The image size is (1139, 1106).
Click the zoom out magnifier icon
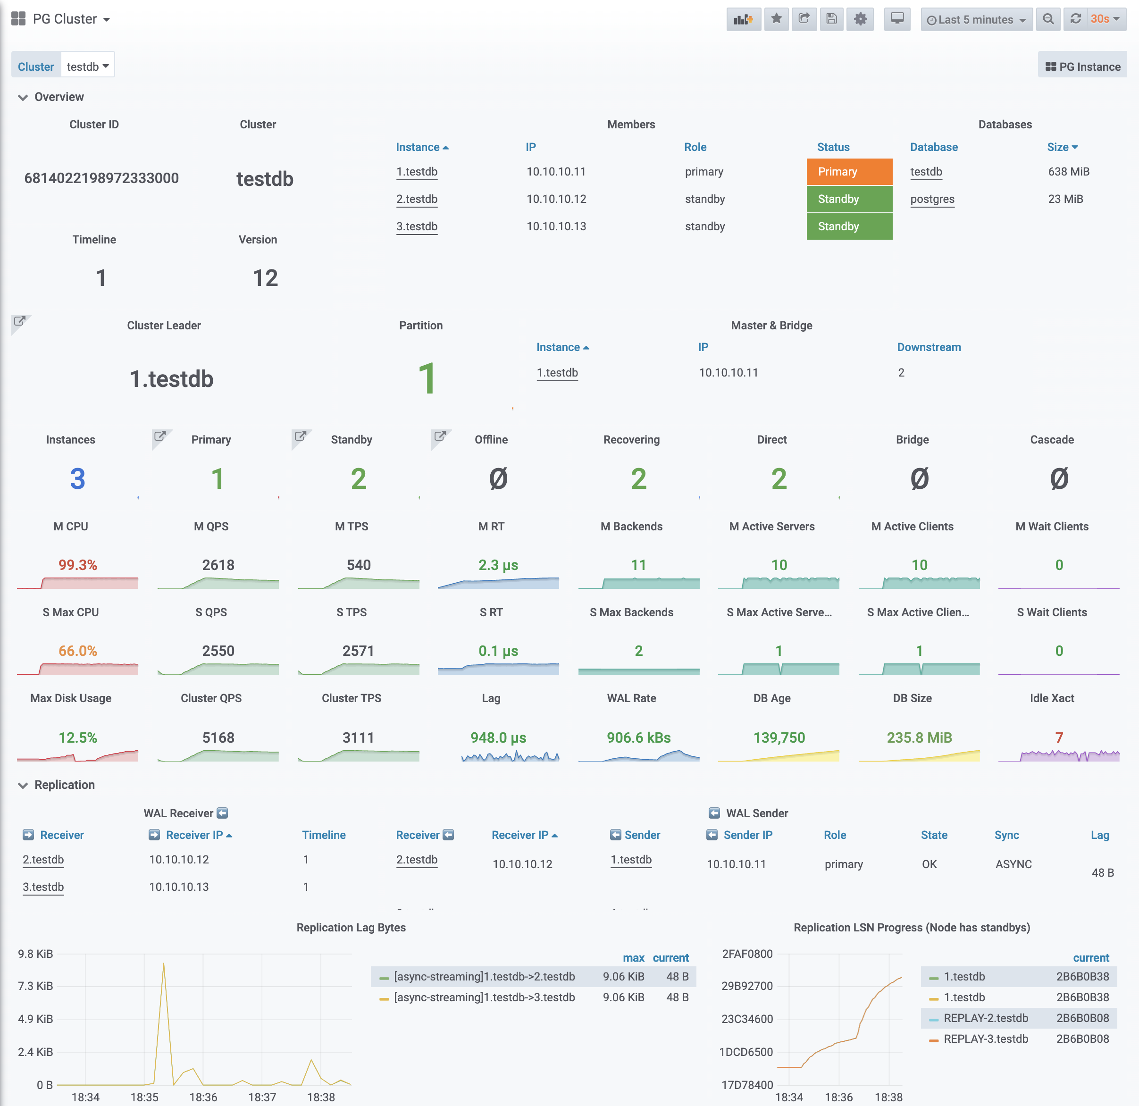tap(1048, 19)
